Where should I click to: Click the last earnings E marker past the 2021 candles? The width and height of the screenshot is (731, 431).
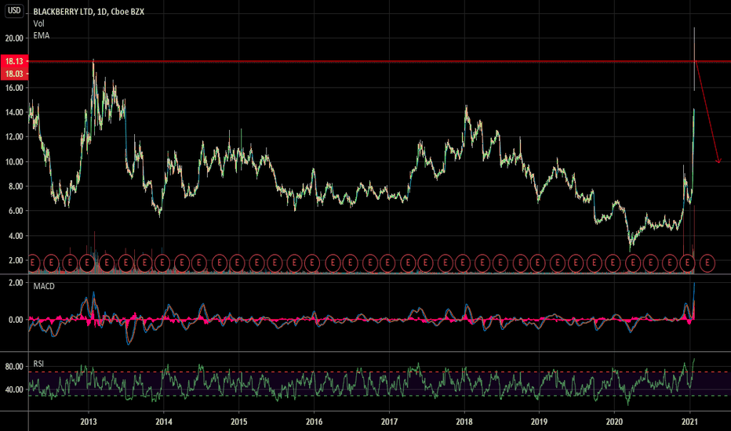[x=707, y=263]
